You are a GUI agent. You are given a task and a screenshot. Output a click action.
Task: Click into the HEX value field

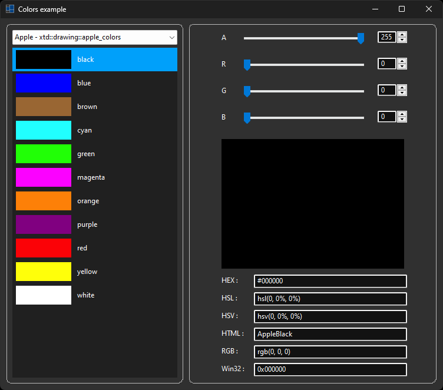pos(330,282)
